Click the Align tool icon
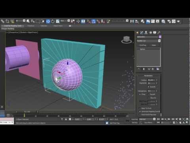Image resolution: width=190 pixels, height=143 pixels. (x=137, y=21)
